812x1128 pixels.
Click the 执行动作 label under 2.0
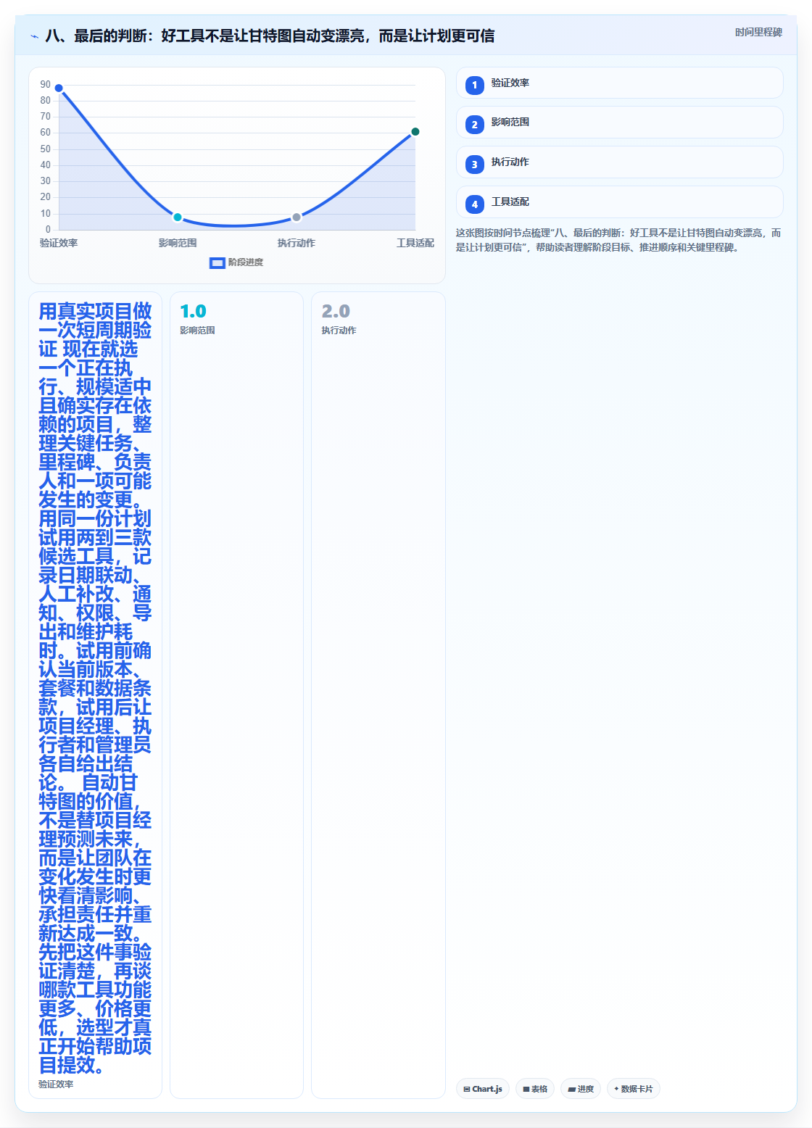(x=339, y=331)
